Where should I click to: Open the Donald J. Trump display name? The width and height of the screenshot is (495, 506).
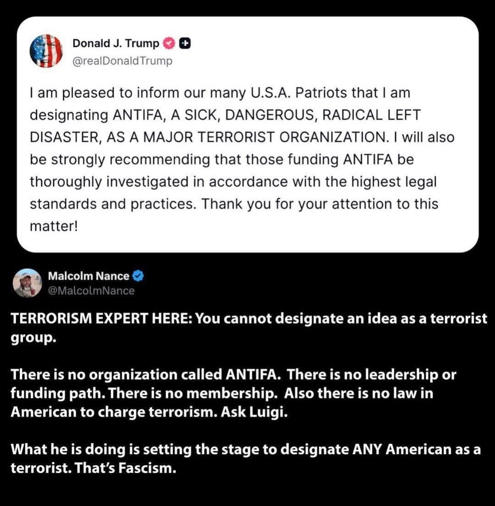[x=116, y=44]
